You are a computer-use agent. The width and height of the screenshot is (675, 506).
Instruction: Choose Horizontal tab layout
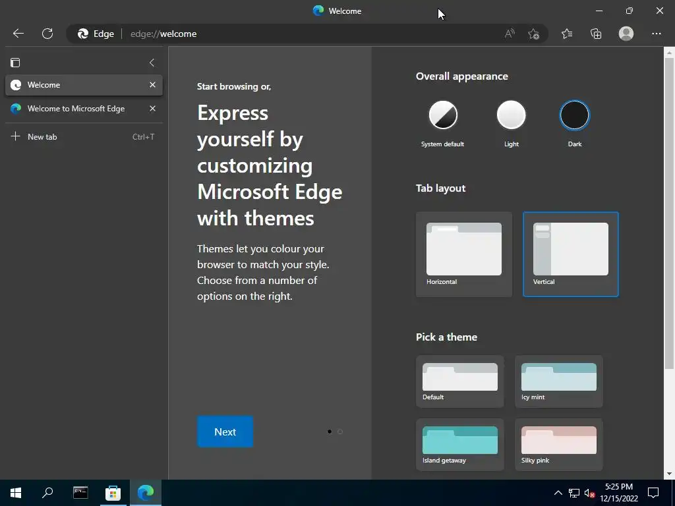[464, 254]
